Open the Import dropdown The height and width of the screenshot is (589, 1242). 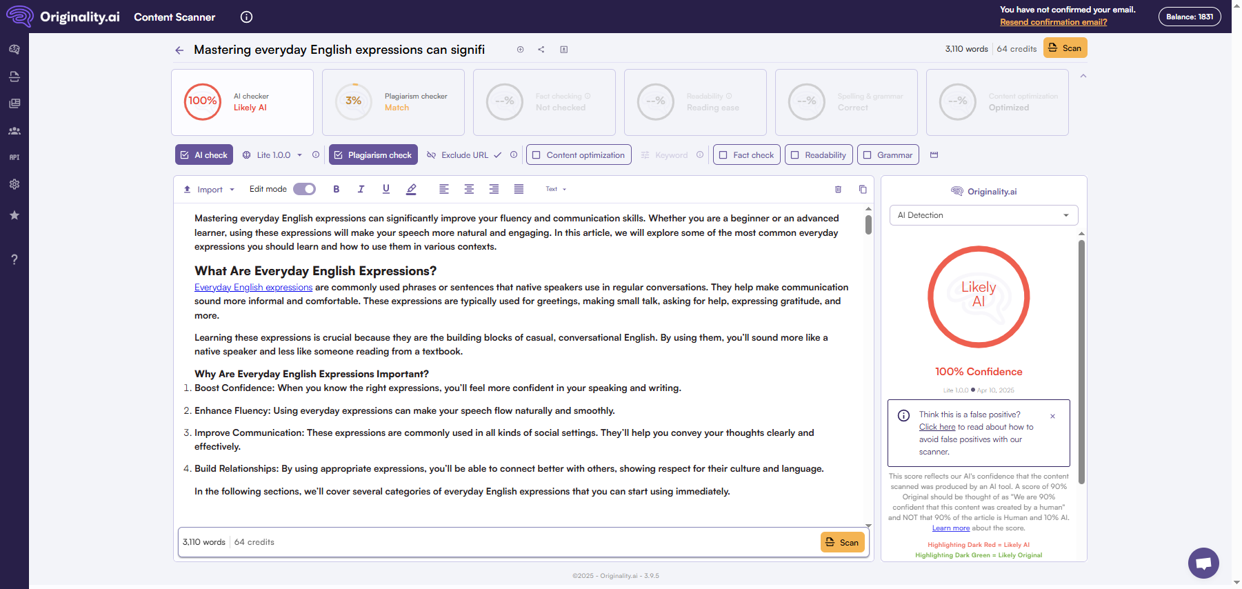pos(209,189)
